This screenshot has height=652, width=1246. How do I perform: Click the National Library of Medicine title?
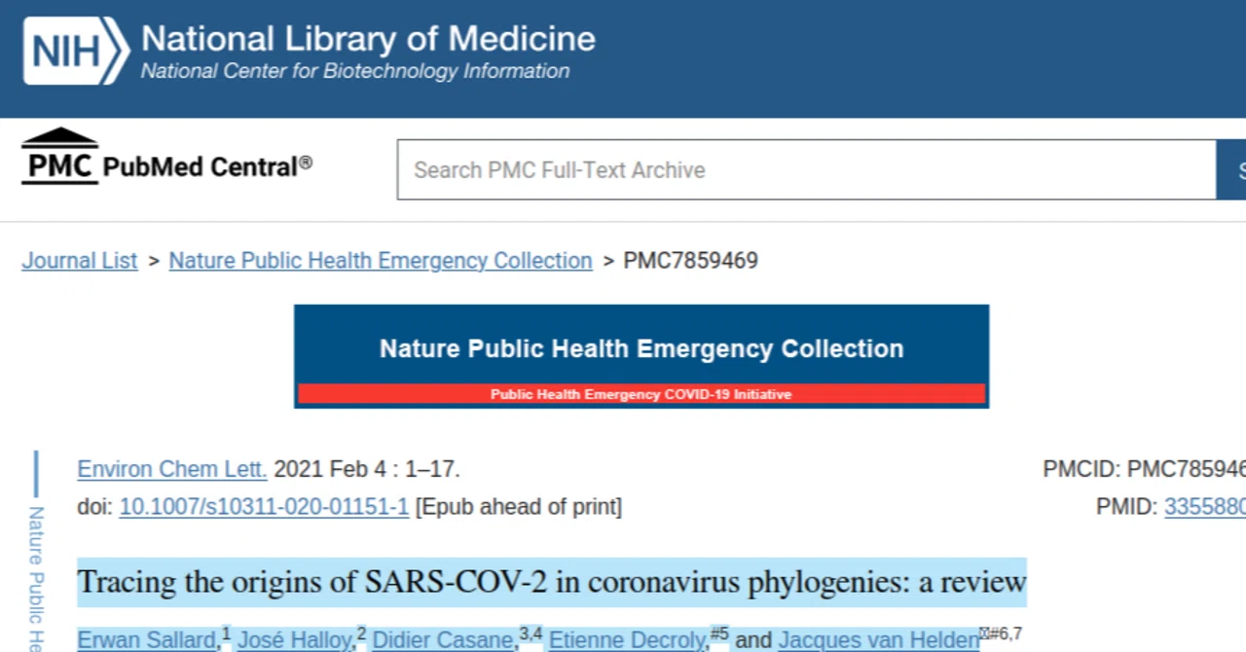[368, 39]
